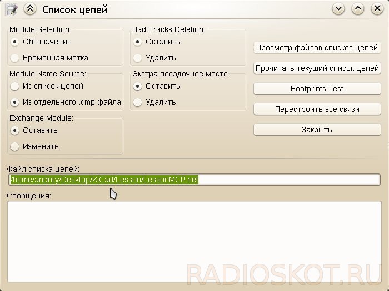Image resolution: width=389 pixels, height=291 pixels.
Task: Close the dialog with the X button
Action: (x=377, y=9)
